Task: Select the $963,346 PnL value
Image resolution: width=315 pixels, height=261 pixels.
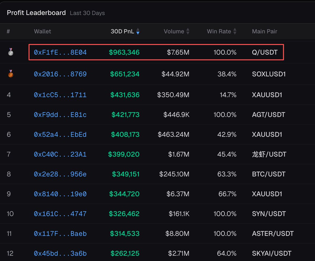Action: click(x=124, y=52)
